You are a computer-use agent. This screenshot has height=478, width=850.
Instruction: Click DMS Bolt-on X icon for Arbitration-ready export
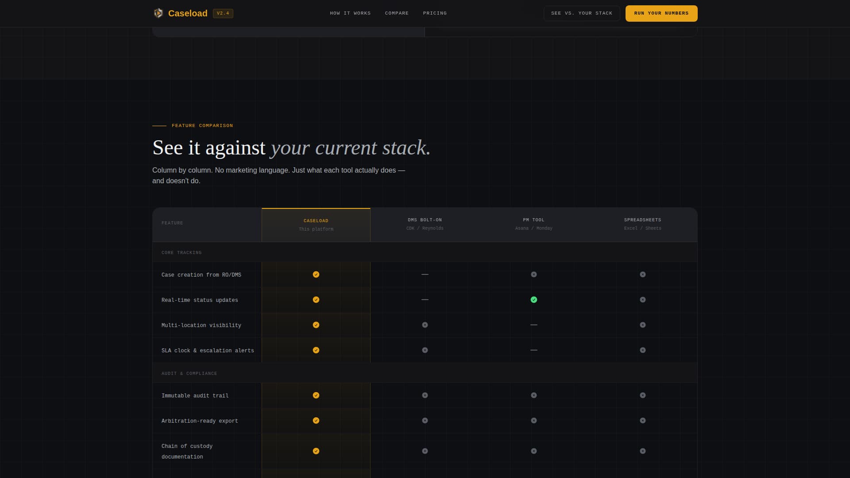pyautogui.click(x=425, y=420)
